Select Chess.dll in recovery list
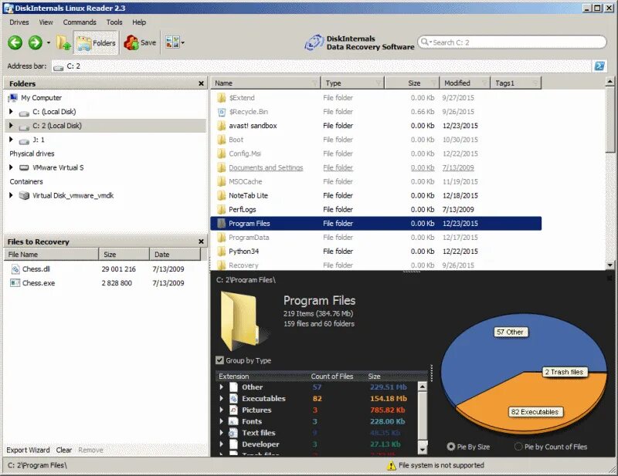Image resolution: width=618 pixels, height=476 pixels. (36, 269)
